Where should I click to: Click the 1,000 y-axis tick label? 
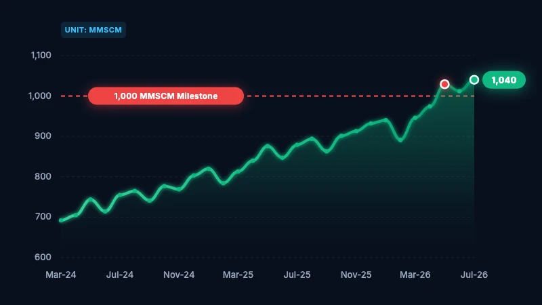(x=40, y=96)
